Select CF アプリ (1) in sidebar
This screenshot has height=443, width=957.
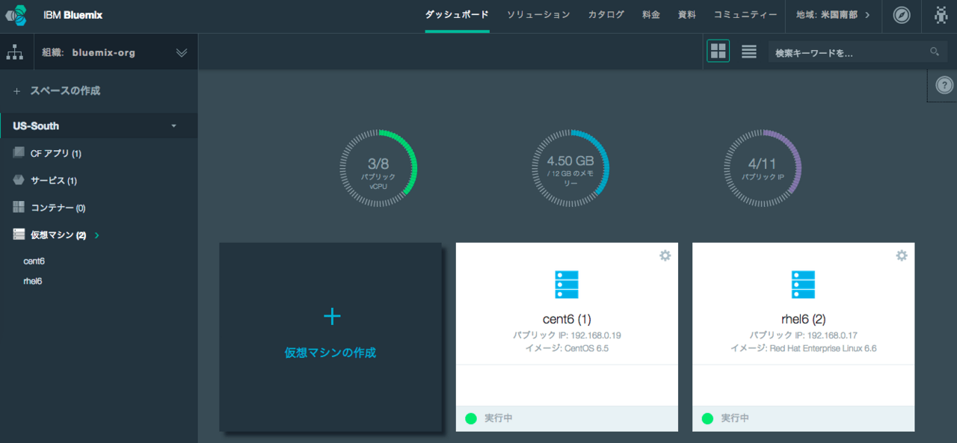[56, 153]
